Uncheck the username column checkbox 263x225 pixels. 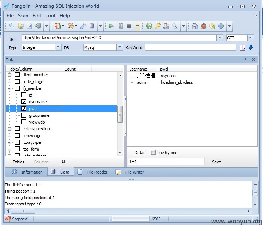(x=24, y=101)
